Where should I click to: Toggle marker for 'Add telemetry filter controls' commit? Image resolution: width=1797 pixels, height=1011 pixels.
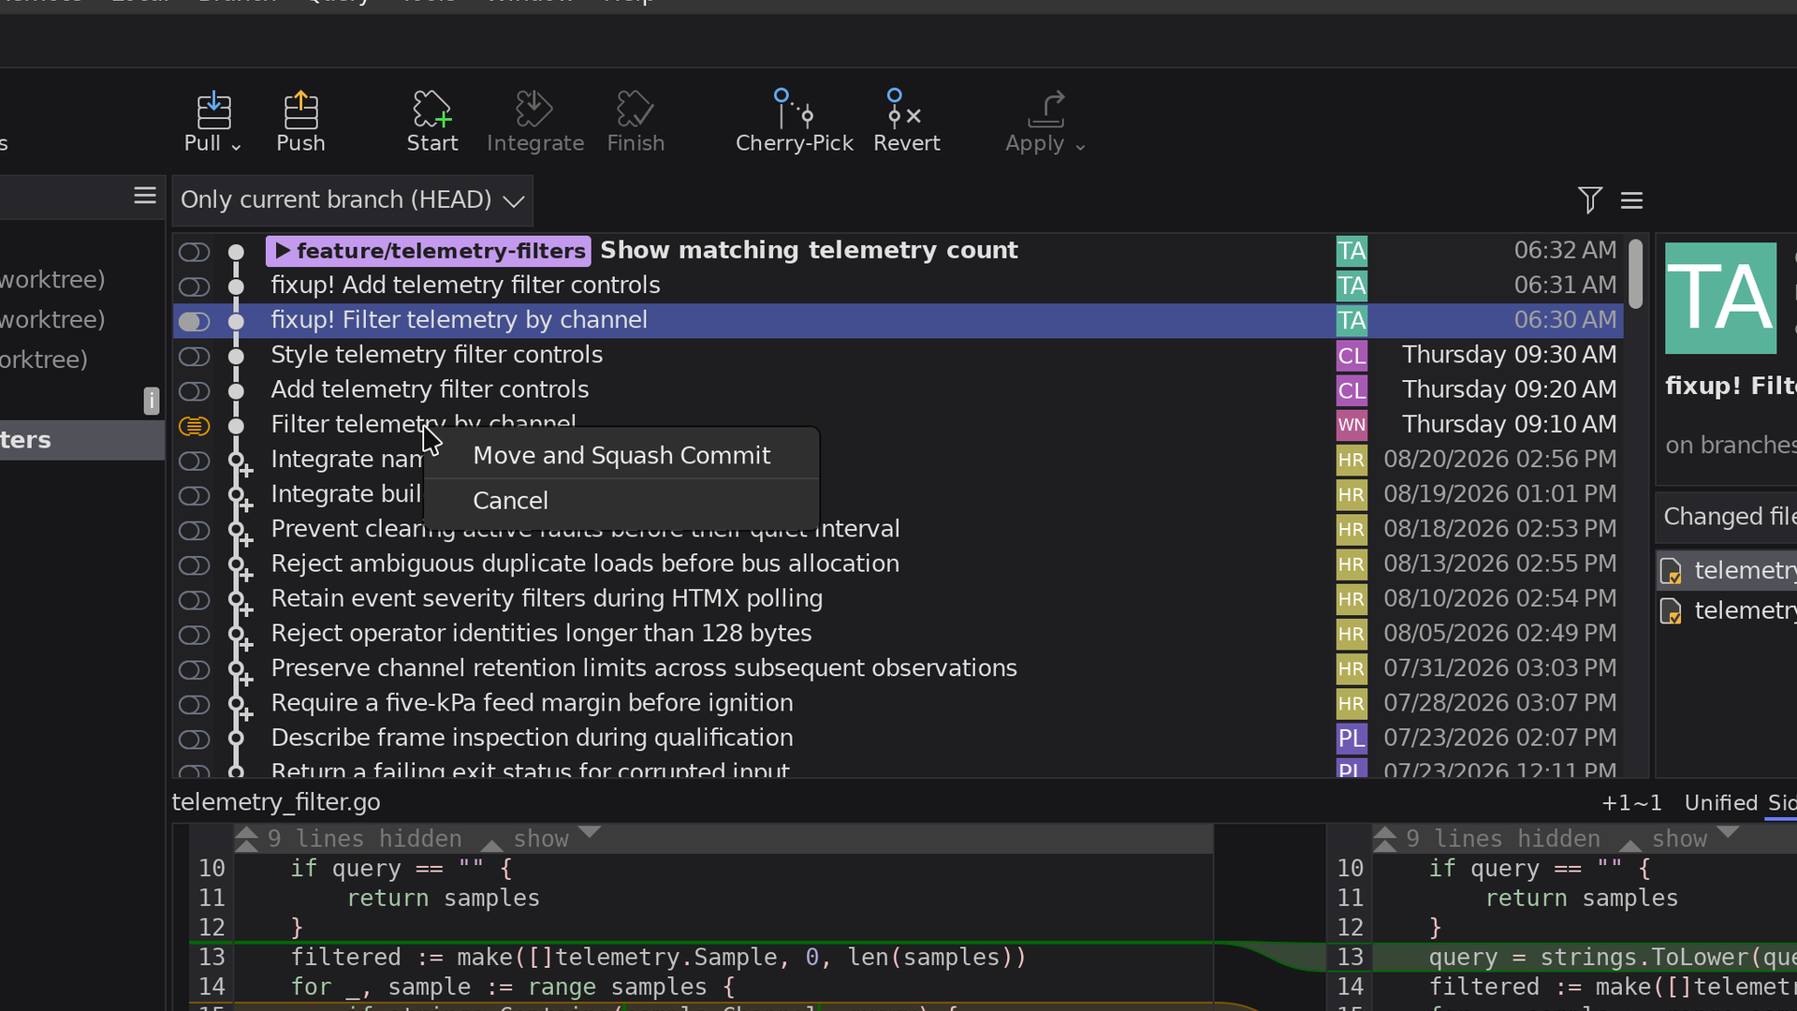pyautogui.click(x=194, y=391)
